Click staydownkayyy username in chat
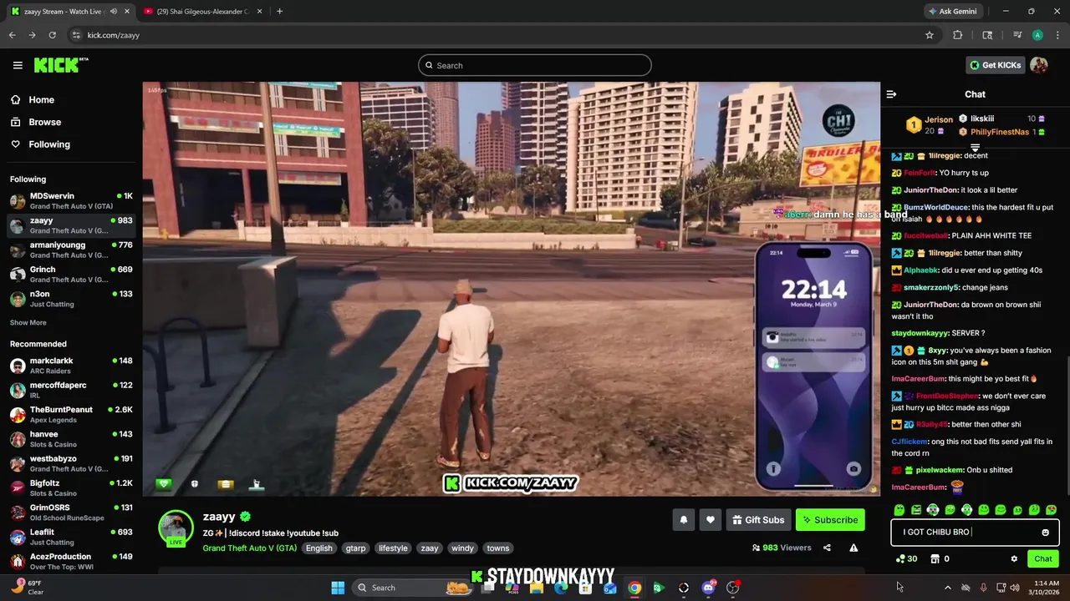 [920, 333]
